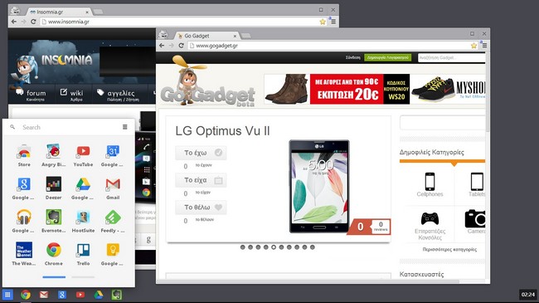Launch HootSuite app
Image resolution: width=539 pixels, height=303 pixels.
tap(83, 222)
